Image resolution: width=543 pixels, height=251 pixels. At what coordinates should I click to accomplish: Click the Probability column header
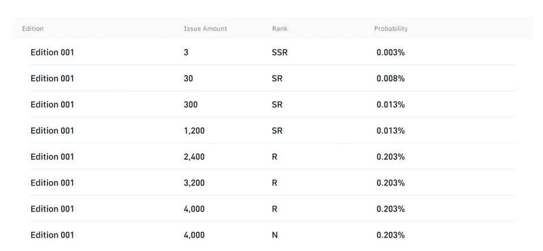point(391,29)
